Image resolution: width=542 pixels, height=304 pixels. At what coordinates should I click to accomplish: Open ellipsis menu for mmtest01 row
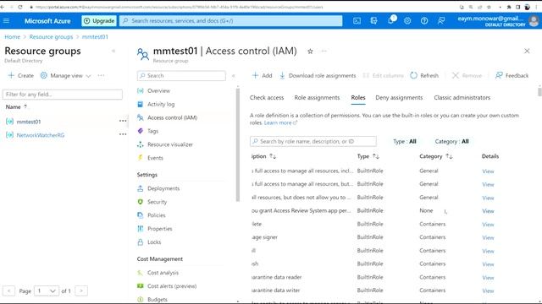(123, 121)
